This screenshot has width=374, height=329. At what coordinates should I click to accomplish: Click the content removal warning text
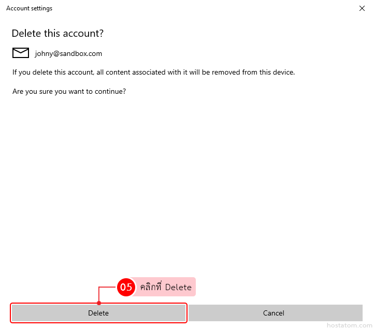(153, 73)
